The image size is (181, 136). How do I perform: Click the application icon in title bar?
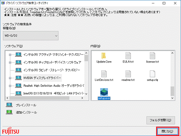pos(3,3)
